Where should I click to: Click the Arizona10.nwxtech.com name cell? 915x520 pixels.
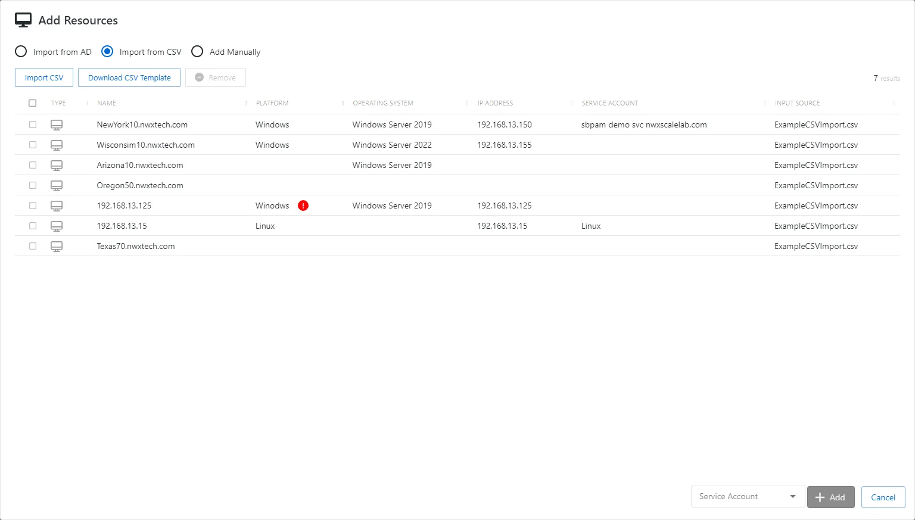[140, 165]
